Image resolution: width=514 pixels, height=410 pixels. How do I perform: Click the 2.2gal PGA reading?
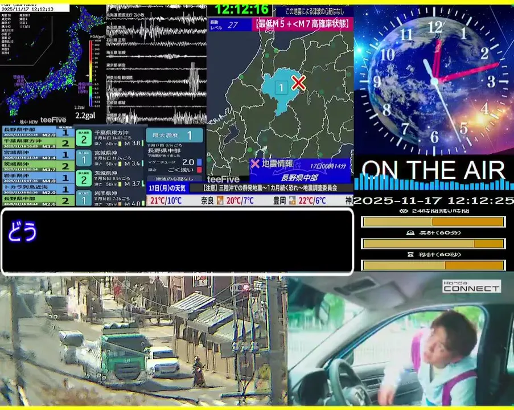[85, 116]
